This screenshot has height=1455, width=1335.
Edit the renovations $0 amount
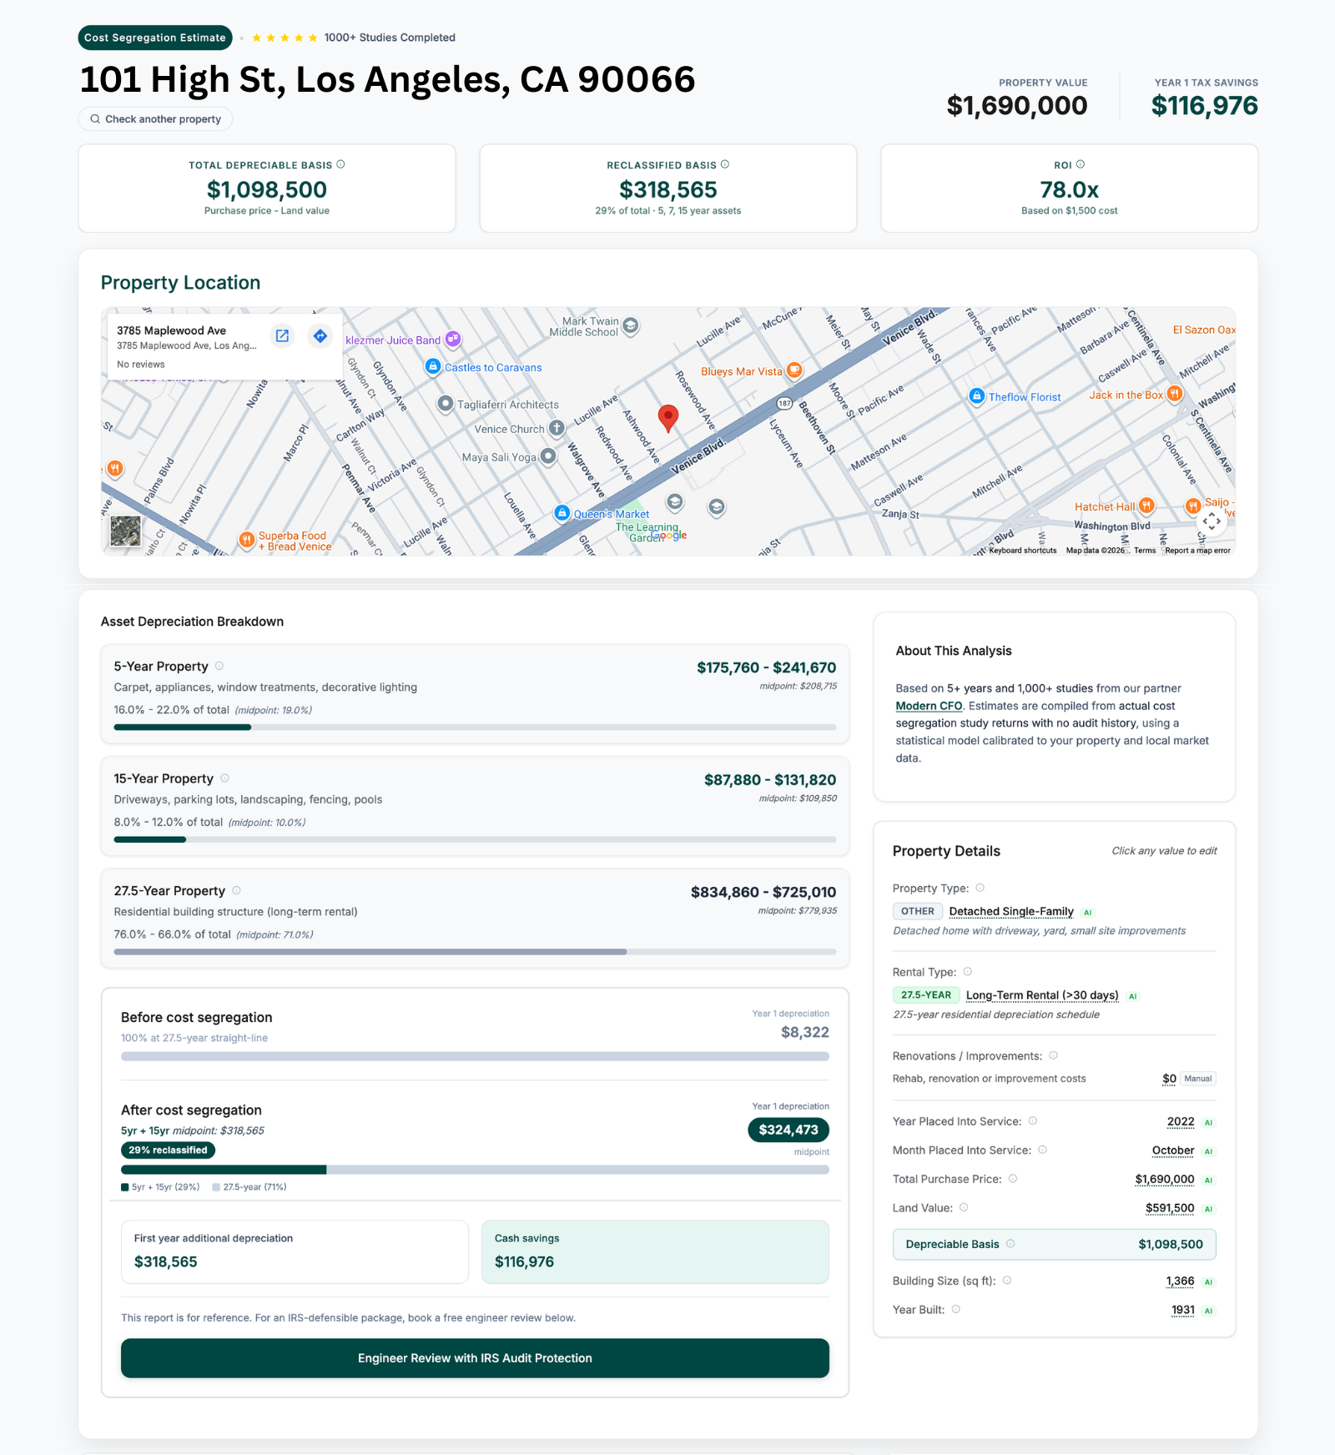tap(1169, 1079)
